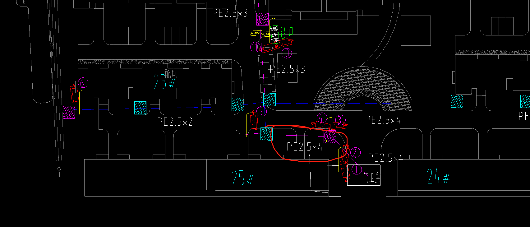Select the magenta hatched box below marker 6
This screenshot has height=227, width=530.
tap(69, 112)
